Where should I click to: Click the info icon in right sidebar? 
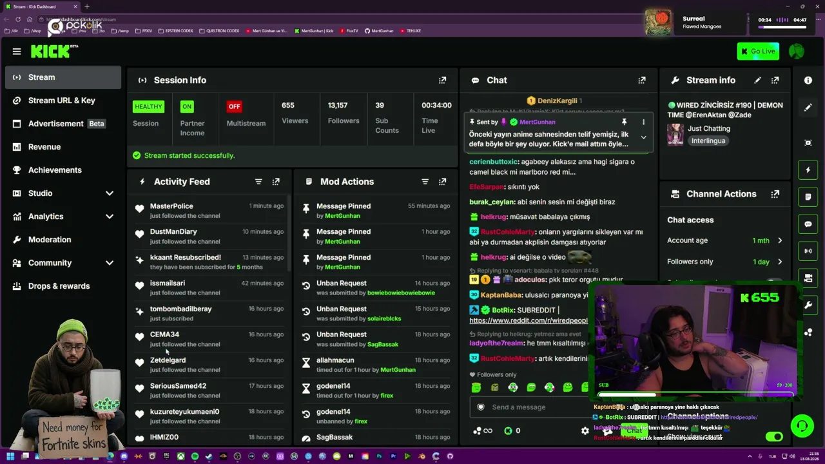pyautogui.click(x=808, y=80)
